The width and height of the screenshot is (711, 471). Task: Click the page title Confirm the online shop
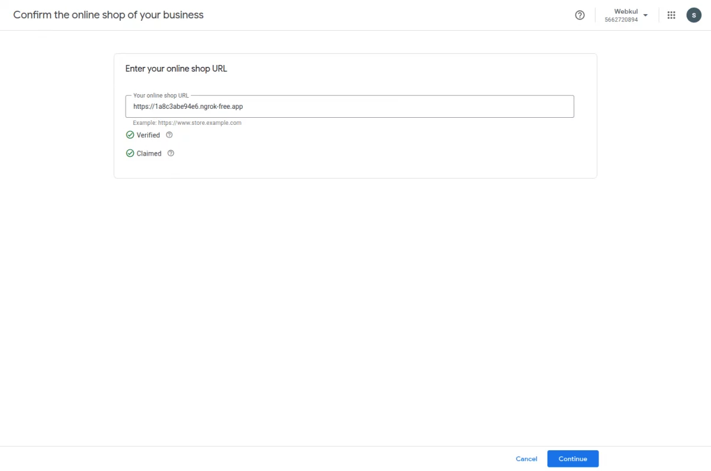(108, 15)
